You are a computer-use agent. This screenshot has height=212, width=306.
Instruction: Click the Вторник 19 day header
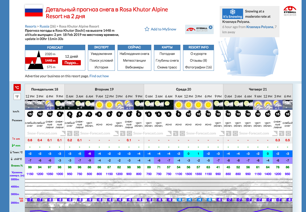point(104,89)
